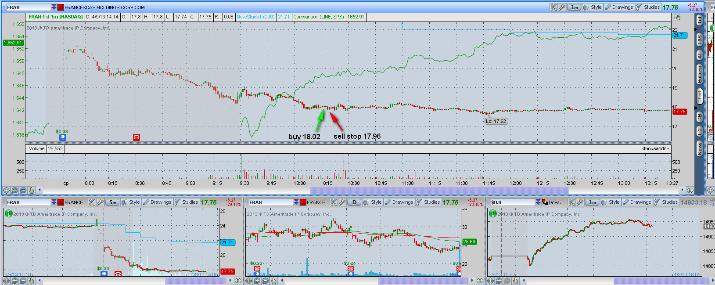Image resolution: width=715 pixels, height=285 pixels.
Task: Toggle the DB side panel
Action: point(700,117)
